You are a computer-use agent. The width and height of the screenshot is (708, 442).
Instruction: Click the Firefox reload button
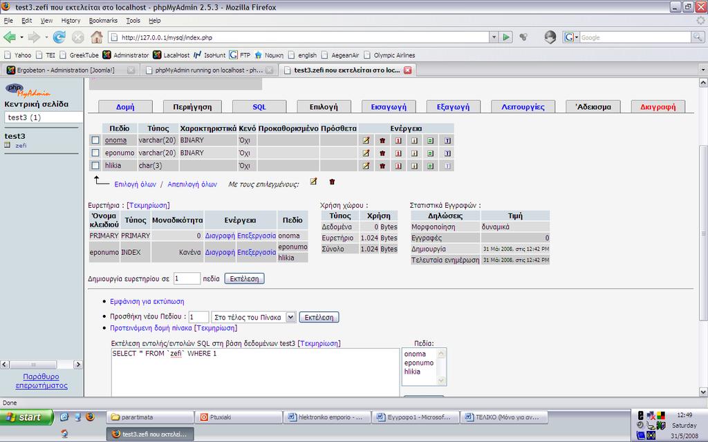point(59,37)
